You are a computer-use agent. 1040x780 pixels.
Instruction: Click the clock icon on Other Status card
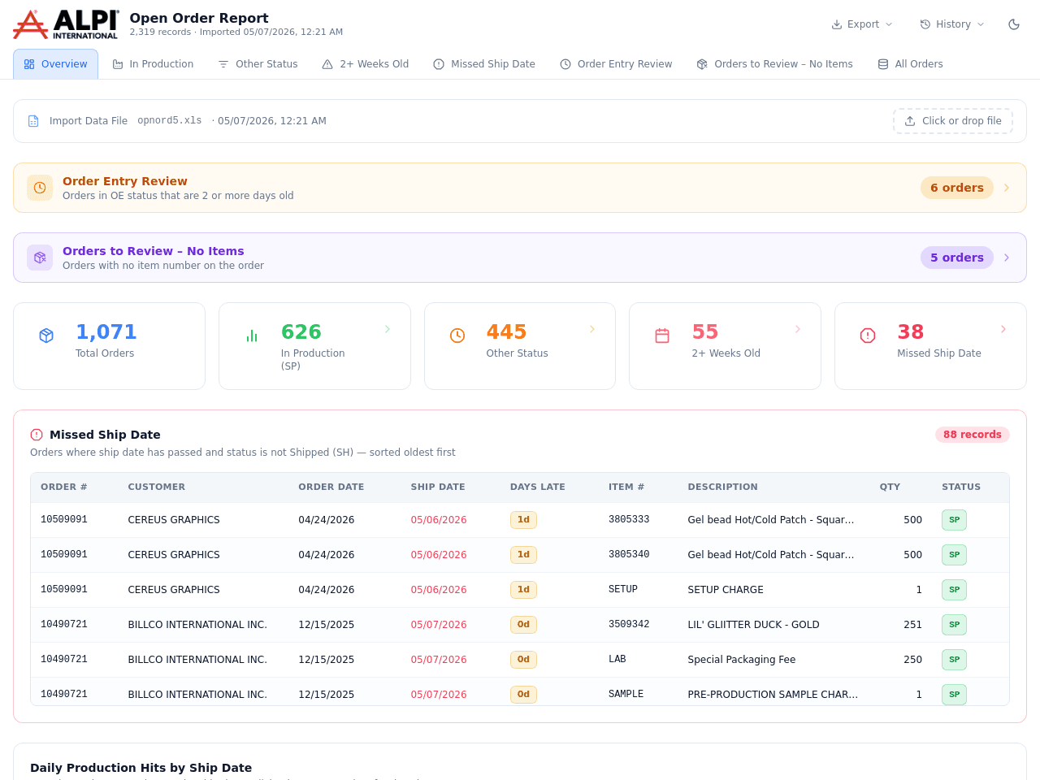(457, 336)
